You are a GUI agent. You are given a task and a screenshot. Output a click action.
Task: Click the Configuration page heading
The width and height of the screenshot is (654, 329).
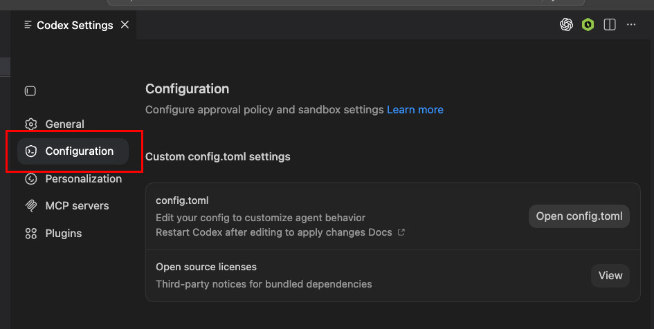point(188,88)
